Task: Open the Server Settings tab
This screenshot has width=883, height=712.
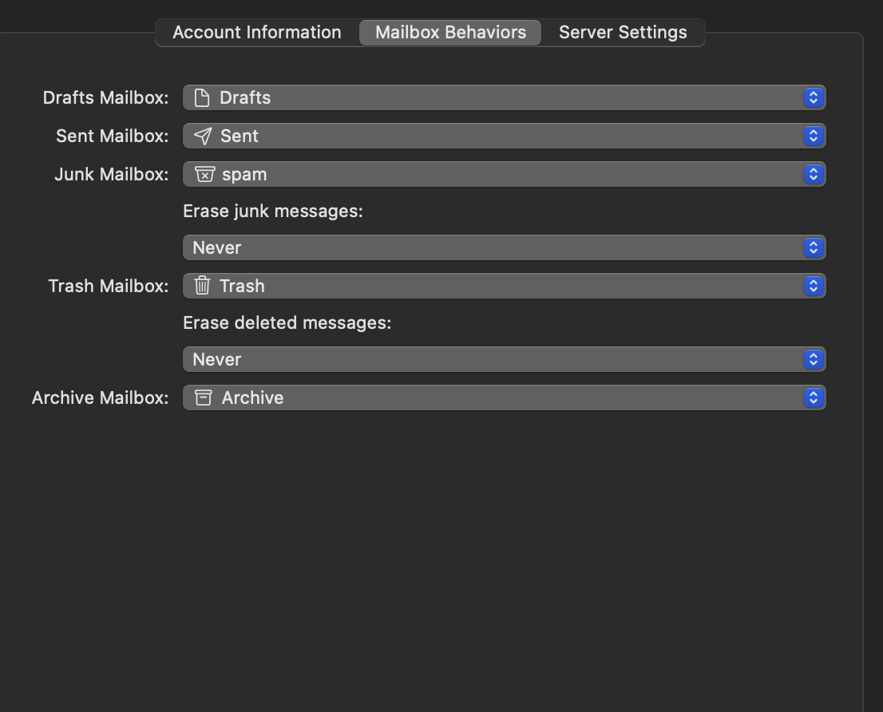Action: (x=623, y=33)
